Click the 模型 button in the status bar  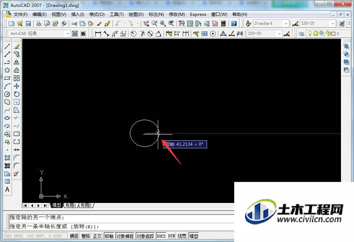[x=194, y=236]
